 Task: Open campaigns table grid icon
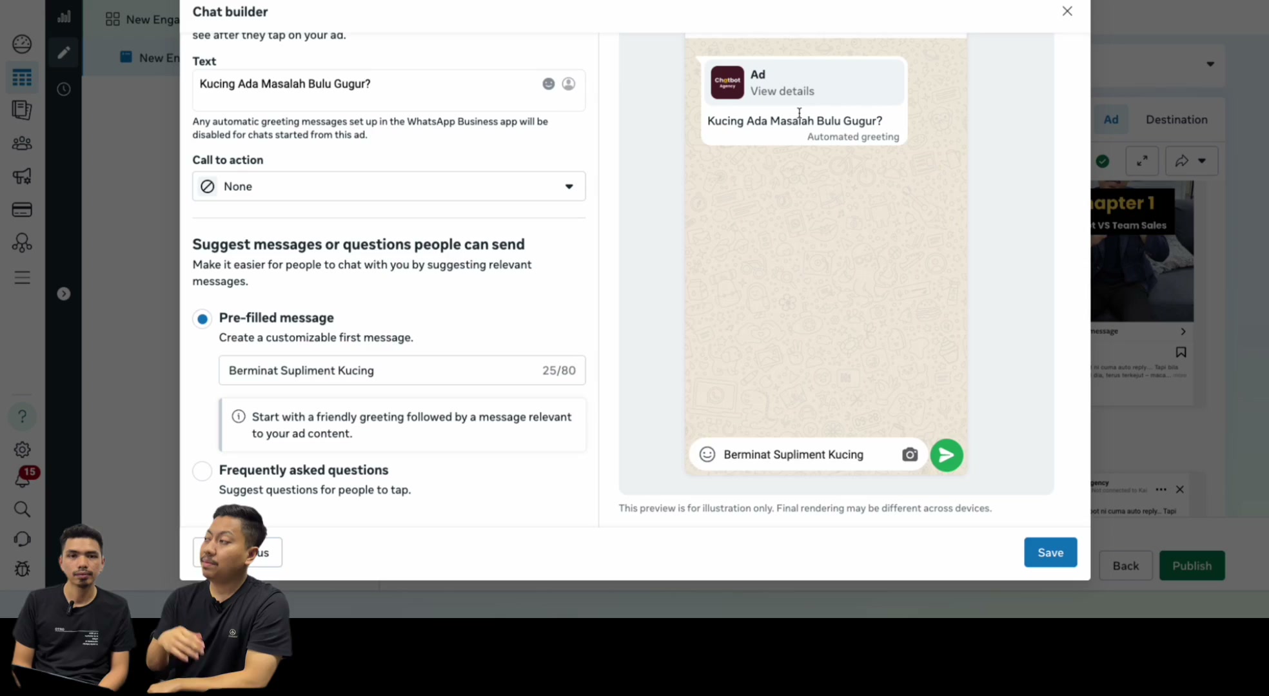22,78
